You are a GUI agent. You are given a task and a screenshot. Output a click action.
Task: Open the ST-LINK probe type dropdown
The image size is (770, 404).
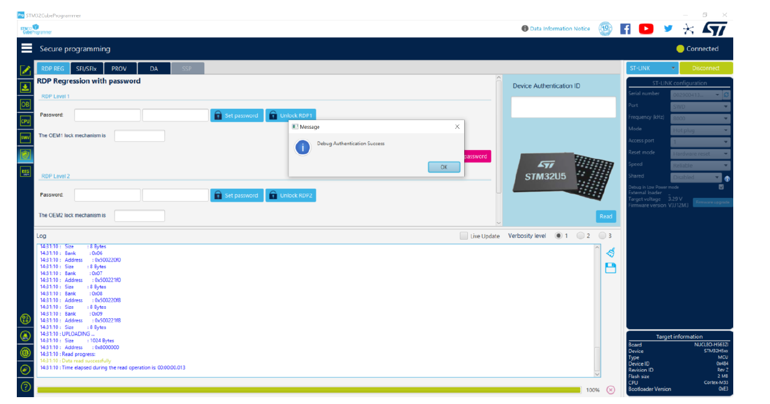click(652, 68)
